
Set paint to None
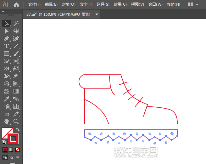point(17,150)
